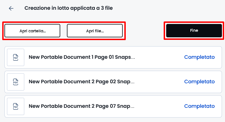Open the output folder with Apri cartella
225x122 pixels.
pos(32,31)
